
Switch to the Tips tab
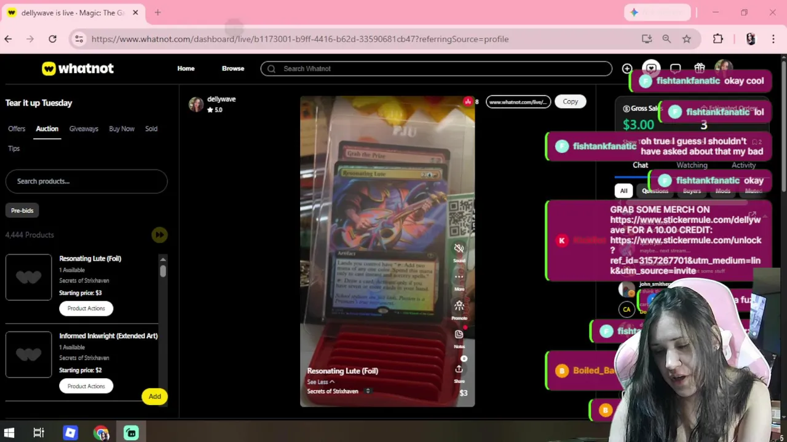(x=14, y=149)
